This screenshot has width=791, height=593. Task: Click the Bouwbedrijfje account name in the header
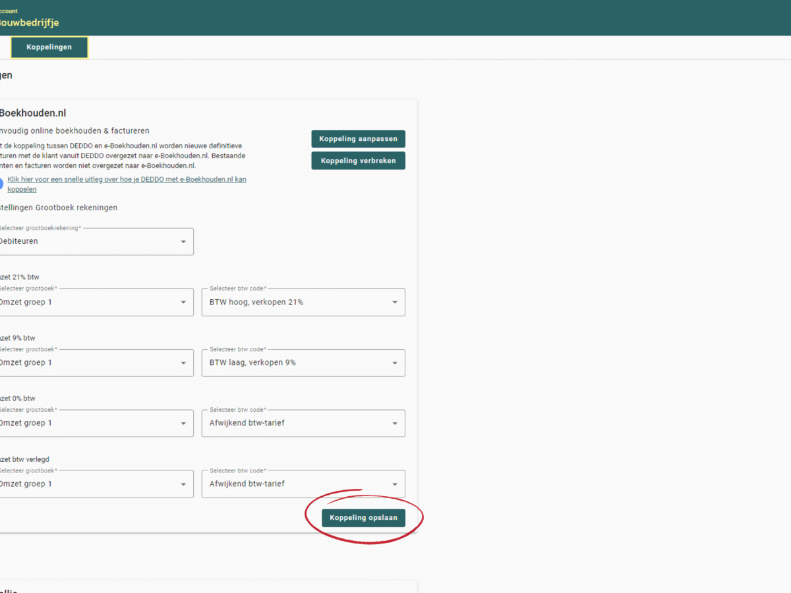coord(30,23)
